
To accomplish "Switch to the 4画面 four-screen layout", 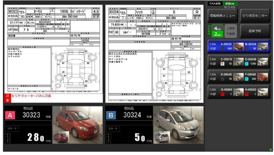I will [217, 28].
